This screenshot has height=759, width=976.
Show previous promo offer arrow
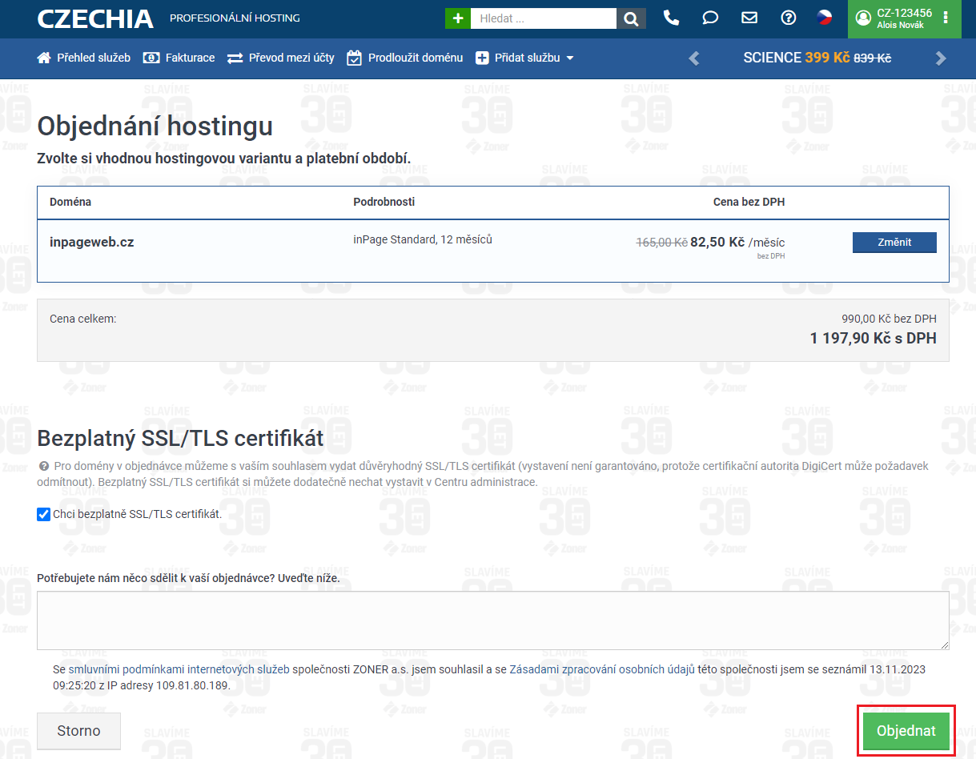point(694,58)
